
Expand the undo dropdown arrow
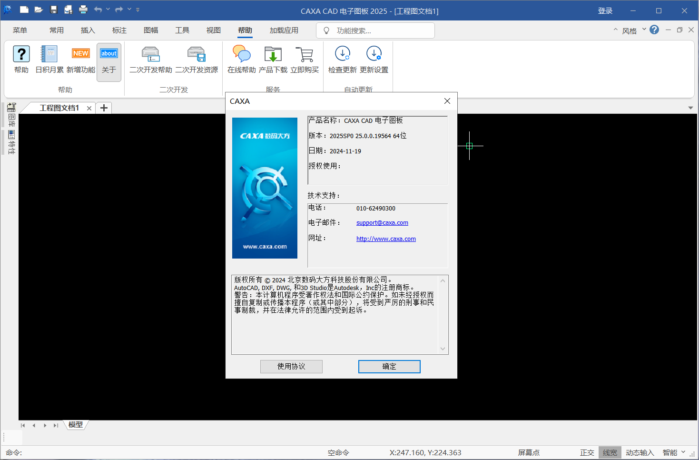(x=107, y=10)
